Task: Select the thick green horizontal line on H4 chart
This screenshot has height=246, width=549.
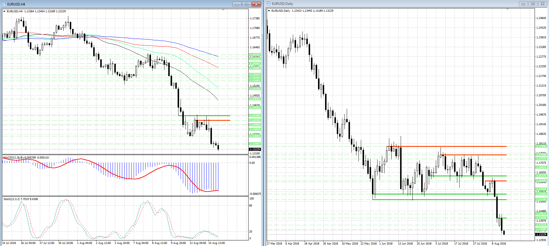Action: pyautogui.click(x=205, y=116)
